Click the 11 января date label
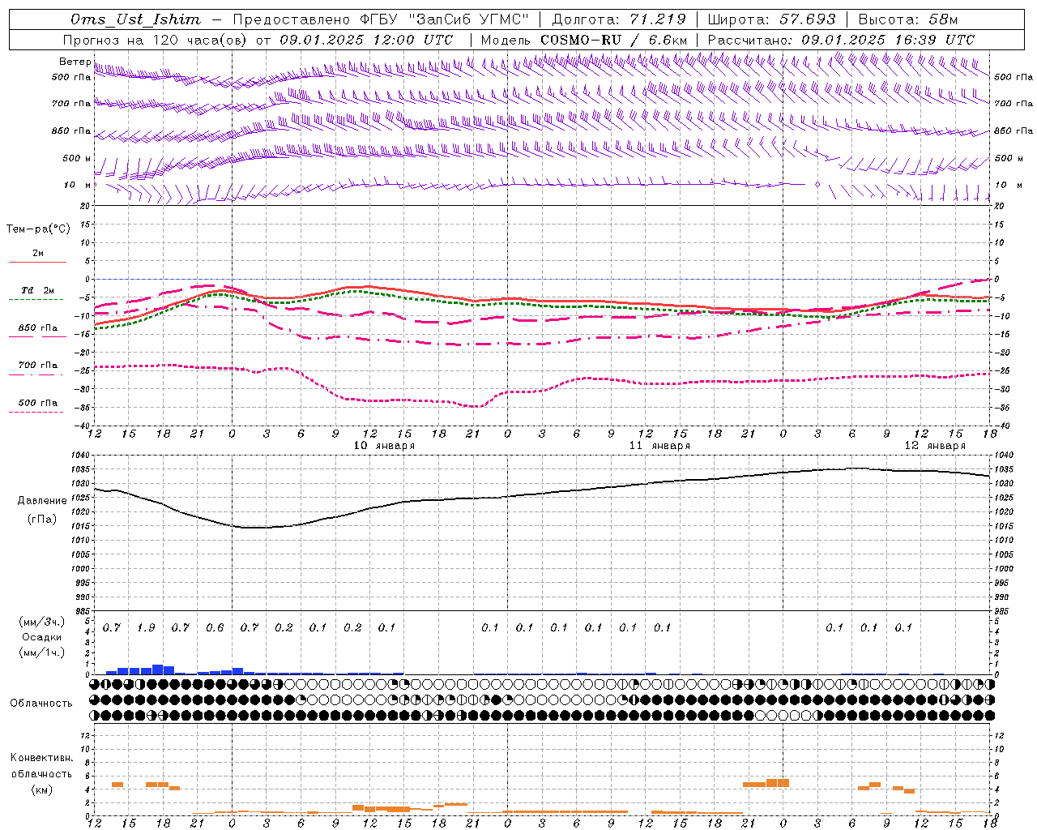This screenshot has width=1037, height=830. tap(659, 446)
